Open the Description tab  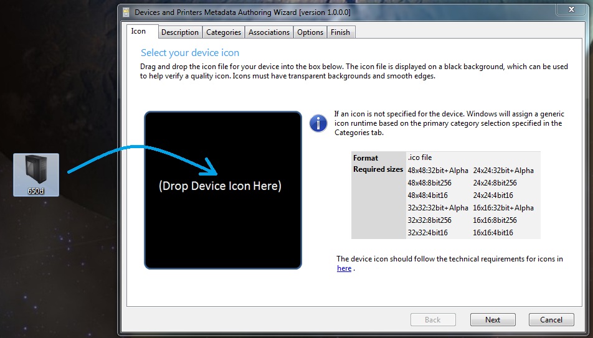(180, 32)
